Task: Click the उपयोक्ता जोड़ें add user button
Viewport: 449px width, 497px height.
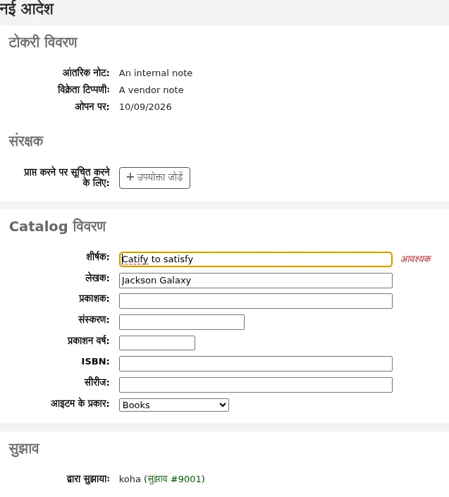Action: 154,178
